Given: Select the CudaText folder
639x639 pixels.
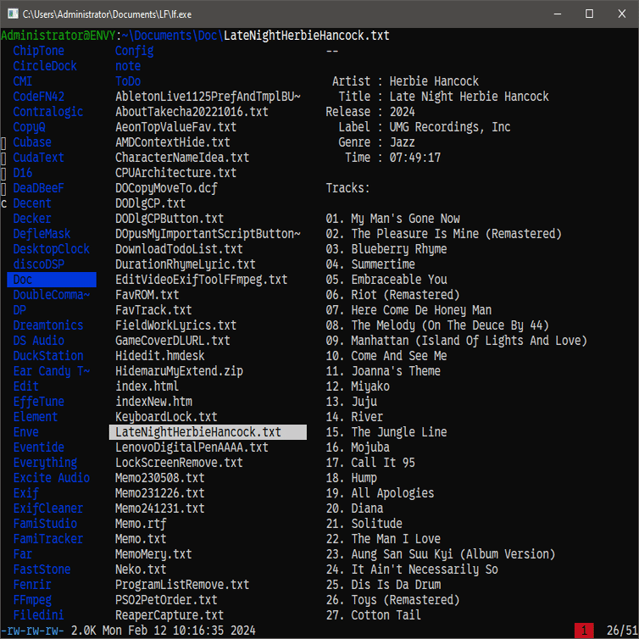Looking at the screenshot, I should (39, 158).
